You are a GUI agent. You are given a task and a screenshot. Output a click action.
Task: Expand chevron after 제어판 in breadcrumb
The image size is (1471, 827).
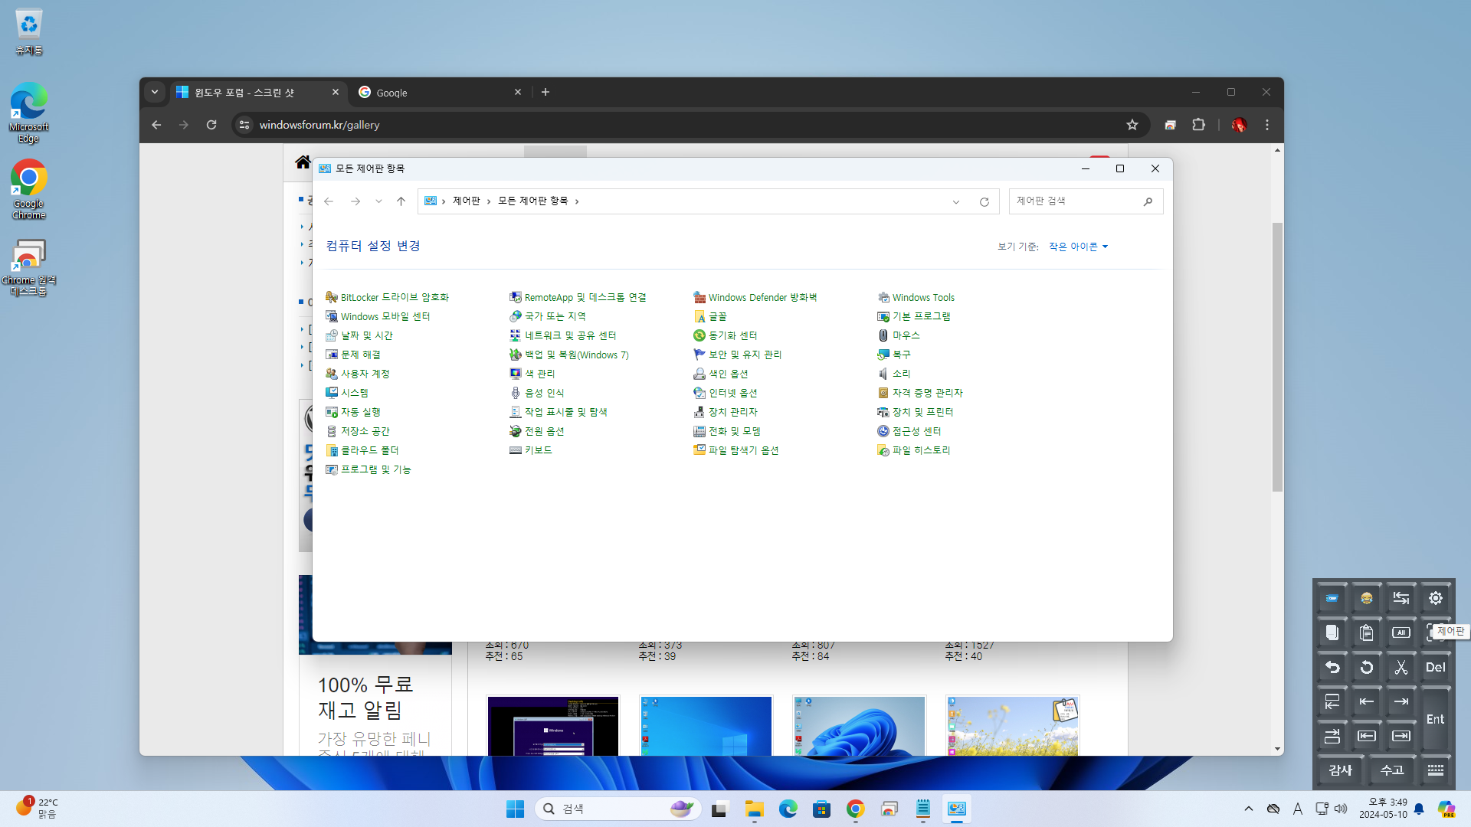489,201
